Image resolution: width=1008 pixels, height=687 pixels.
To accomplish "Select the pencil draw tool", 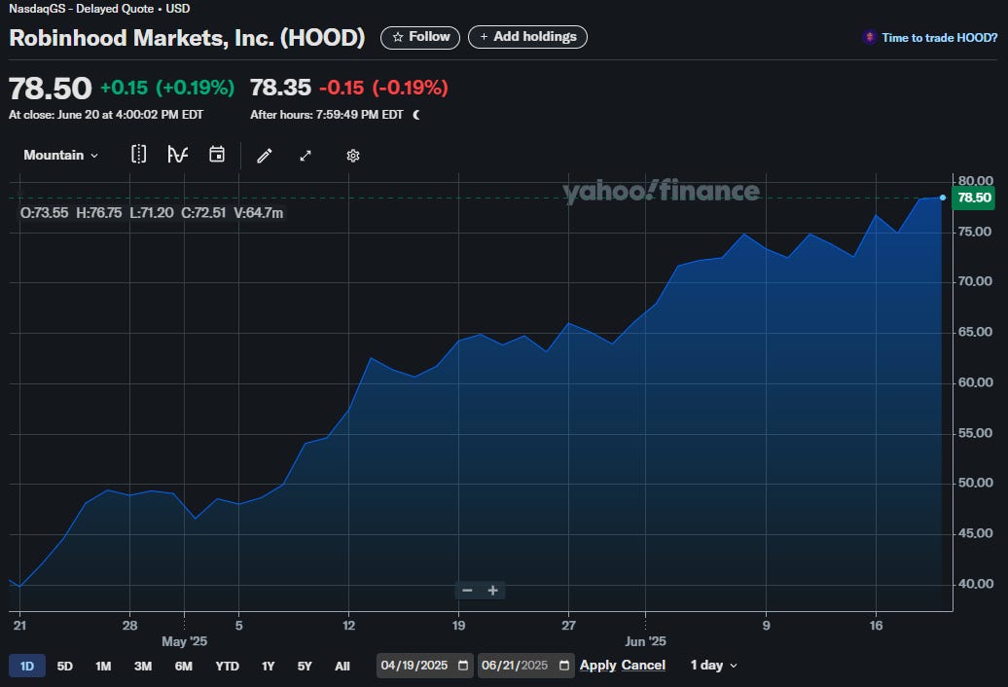I will pos(265,156).
